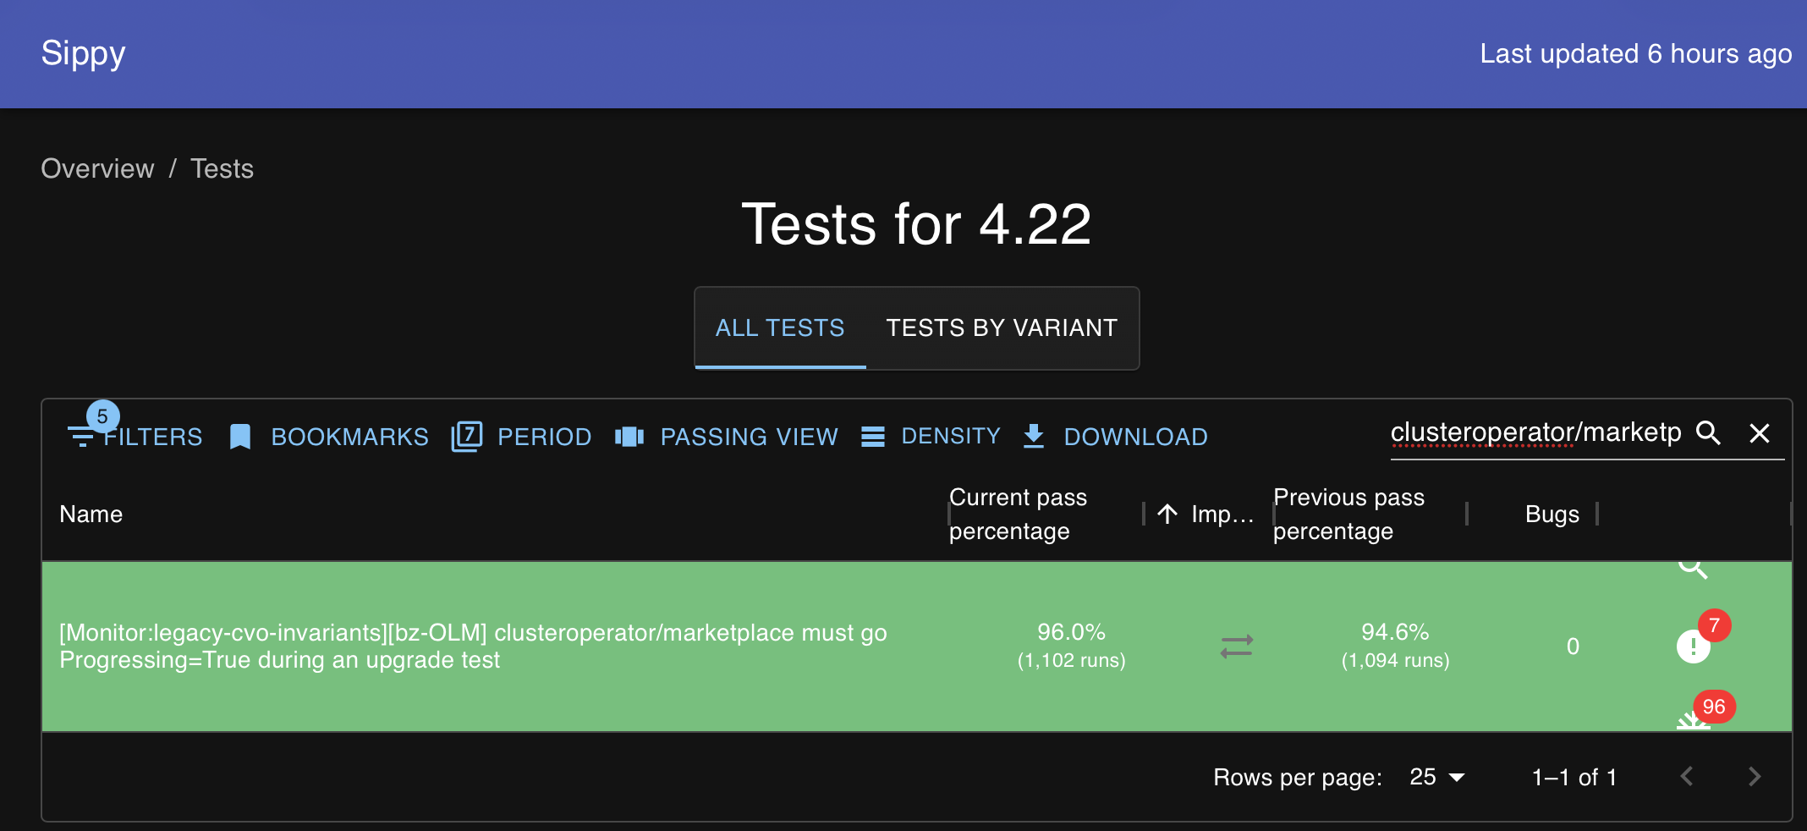1807x831 pixels.
Task: Clear the search field with X
Action: [x=1760, y=433]
